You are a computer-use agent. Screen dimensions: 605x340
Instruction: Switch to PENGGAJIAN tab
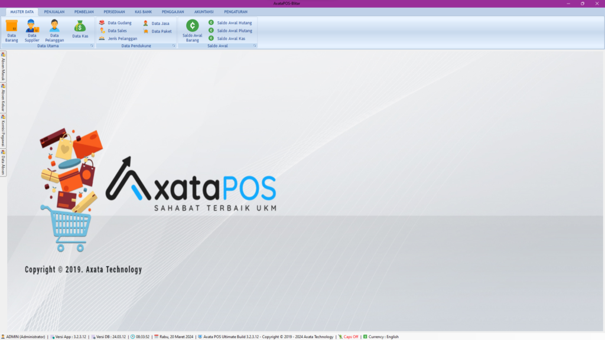tap(173, 12)
